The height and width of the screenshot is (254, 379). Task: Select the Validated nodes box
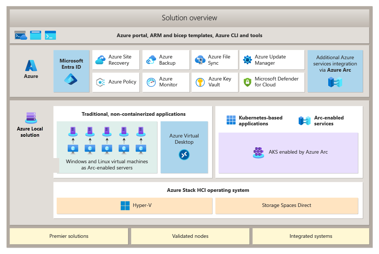click(x=190, y=236)
